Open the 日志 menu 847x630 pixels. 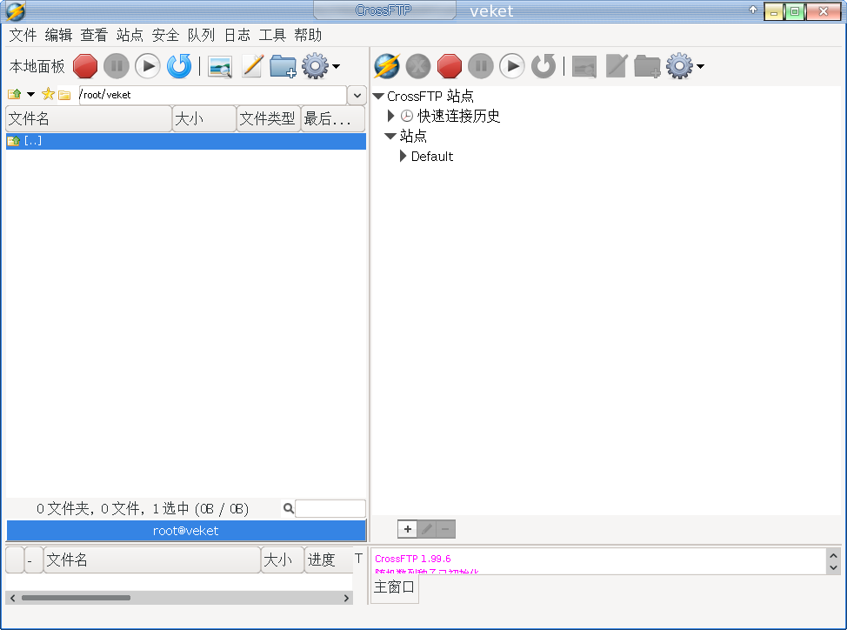pyautogui.click(x=237, y=35)
